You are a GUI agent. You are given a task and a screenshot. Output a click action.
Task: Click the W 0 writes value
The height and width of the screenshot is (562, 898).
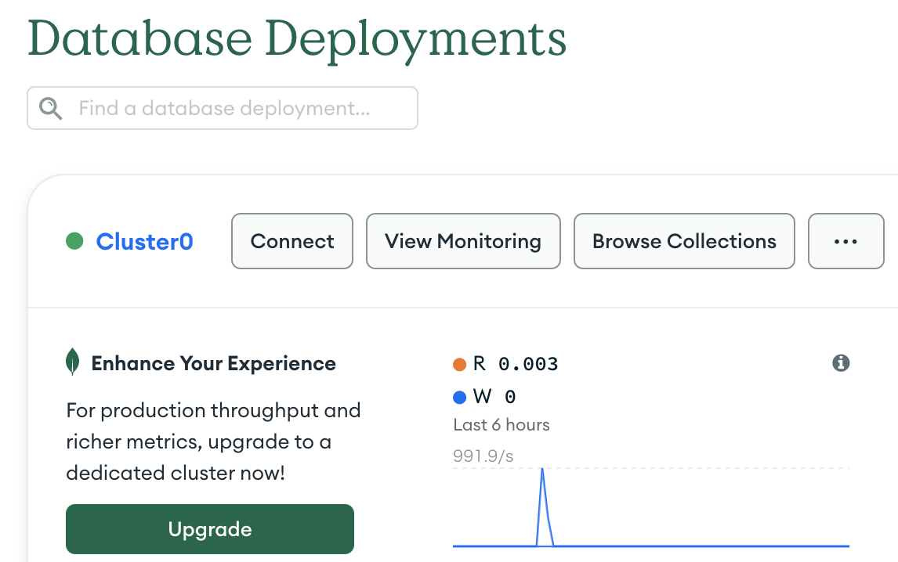coord(494,397)
